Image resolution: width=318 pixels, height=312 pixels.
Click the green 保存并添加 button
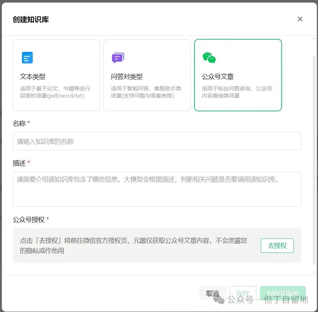coord(283,293)
